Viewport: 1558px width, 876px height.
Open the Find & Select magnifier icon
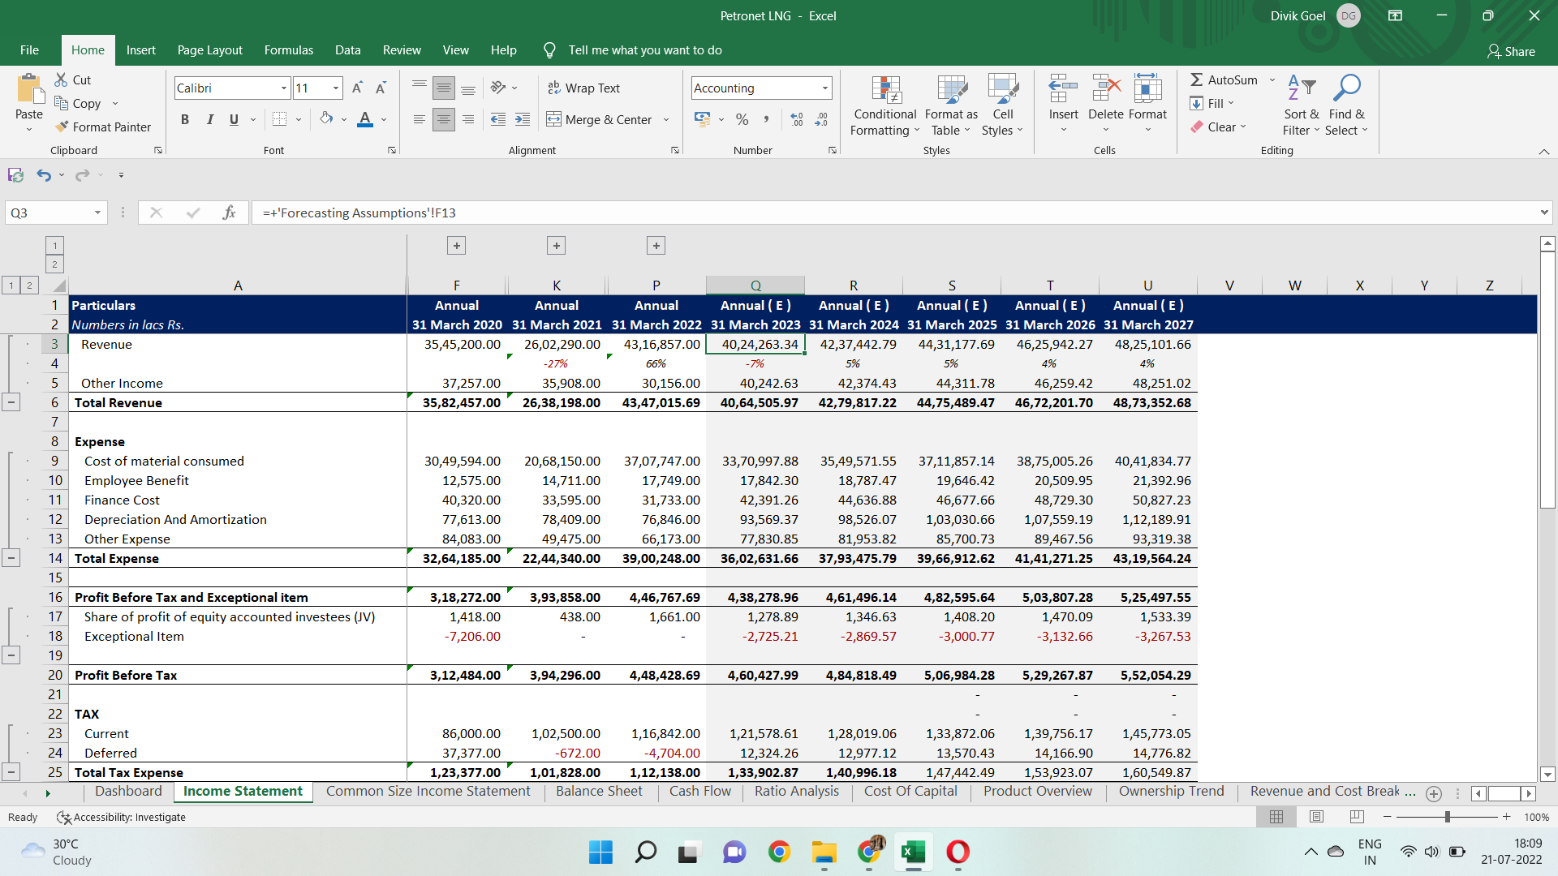1346,88
